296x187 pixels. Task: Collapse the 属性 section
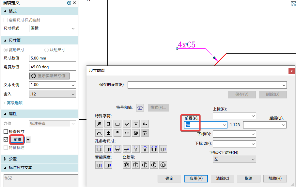tap(5, 114)
